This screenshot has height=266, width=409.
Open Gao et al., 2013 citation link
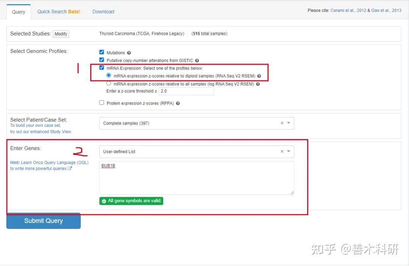[x=386, y=11]
